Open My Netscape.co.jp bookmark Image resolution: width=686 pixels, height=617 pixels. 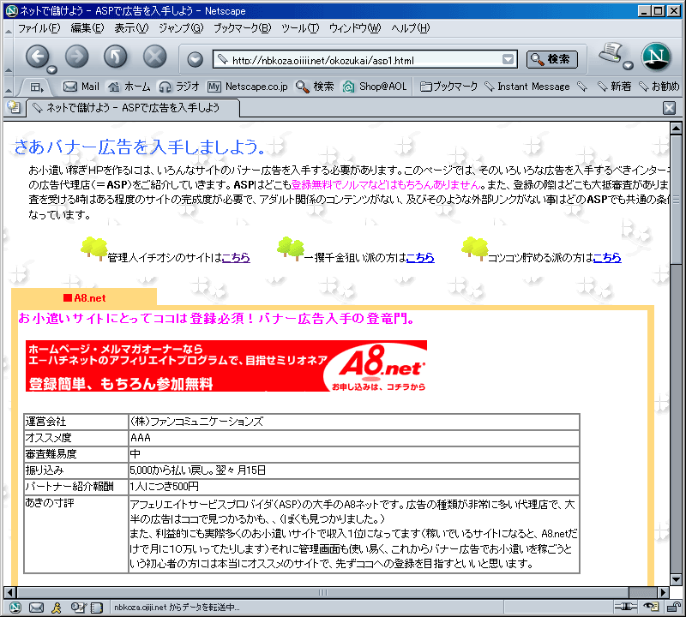click(x=248, y=87)
